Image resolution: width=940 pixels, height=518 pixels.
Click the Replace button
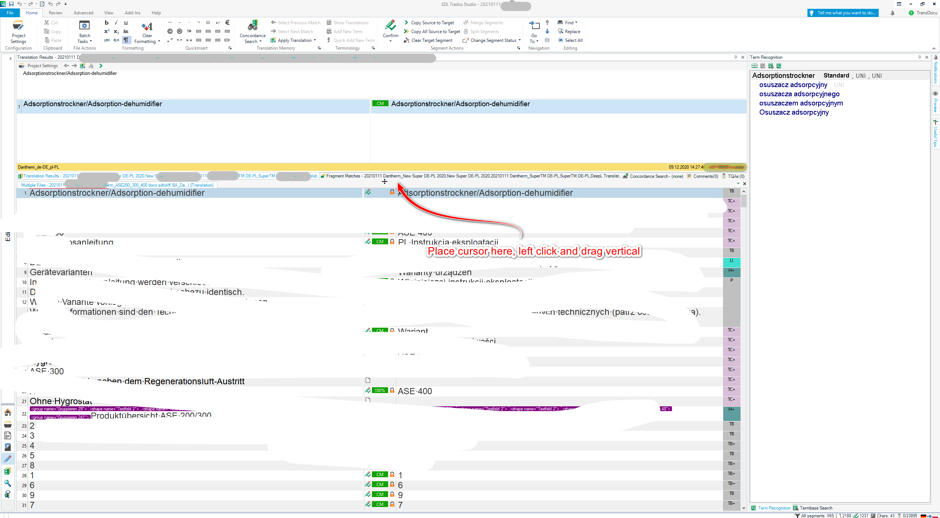569,32
